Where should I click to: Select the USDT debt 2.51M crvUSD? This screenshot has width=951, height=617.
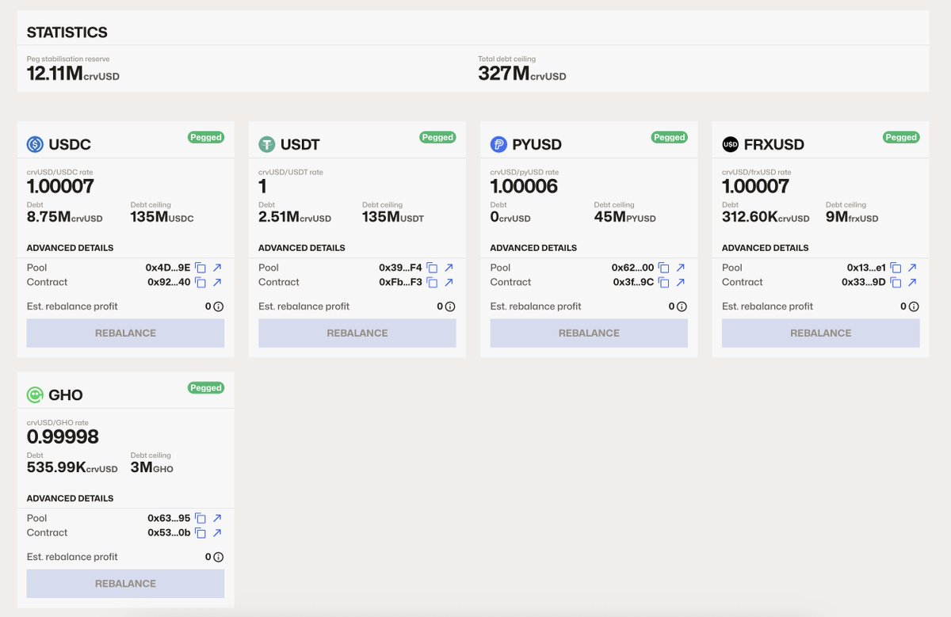click(x=295, y=217)
